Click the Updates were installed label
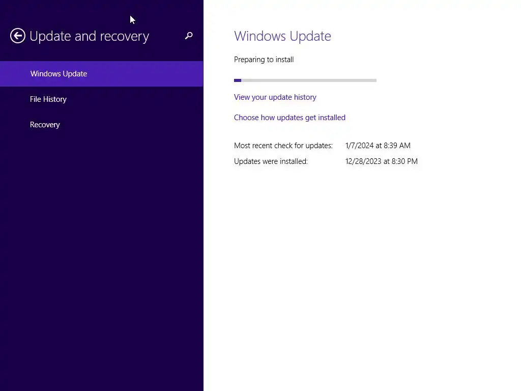 (271, 161)
